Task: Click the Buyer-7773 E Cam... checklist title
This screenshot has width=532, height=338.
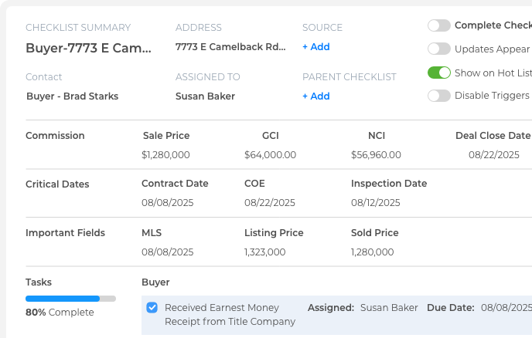Action: pyautogui.click(x=88, y=48)
